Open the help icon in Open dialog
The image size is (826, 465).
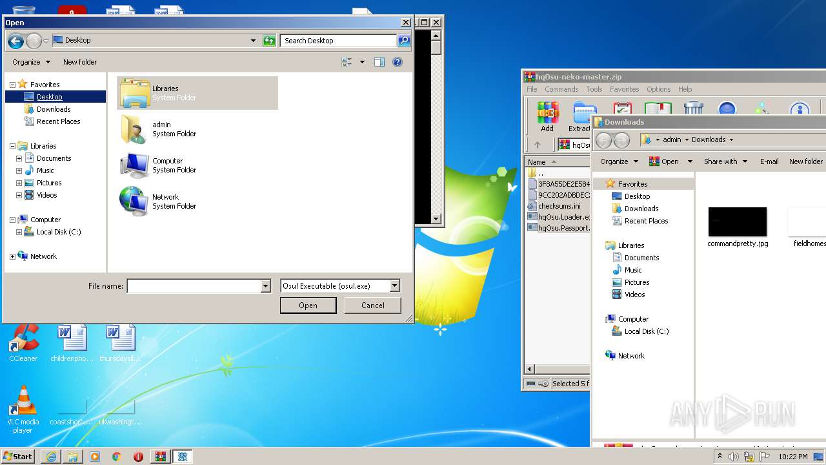(x=398, y=62)
